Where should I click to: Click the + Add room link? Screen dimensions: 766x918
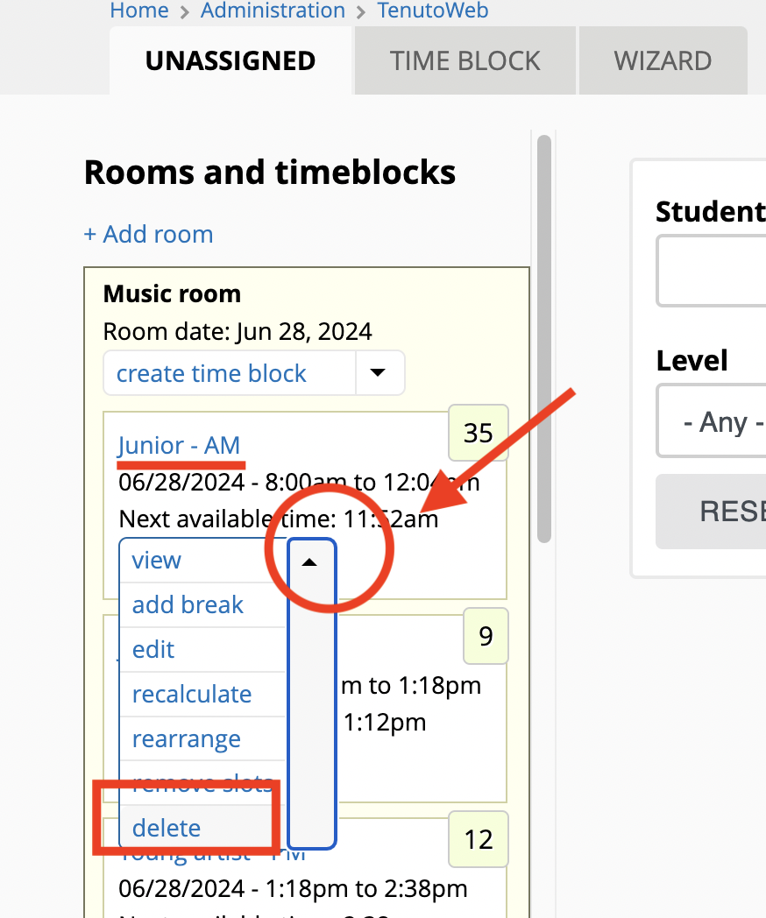[149, 234]
